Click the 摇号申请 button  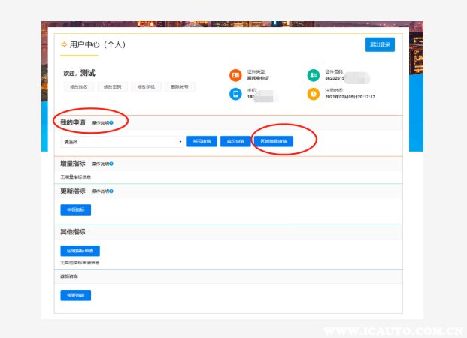click(202, 141)
